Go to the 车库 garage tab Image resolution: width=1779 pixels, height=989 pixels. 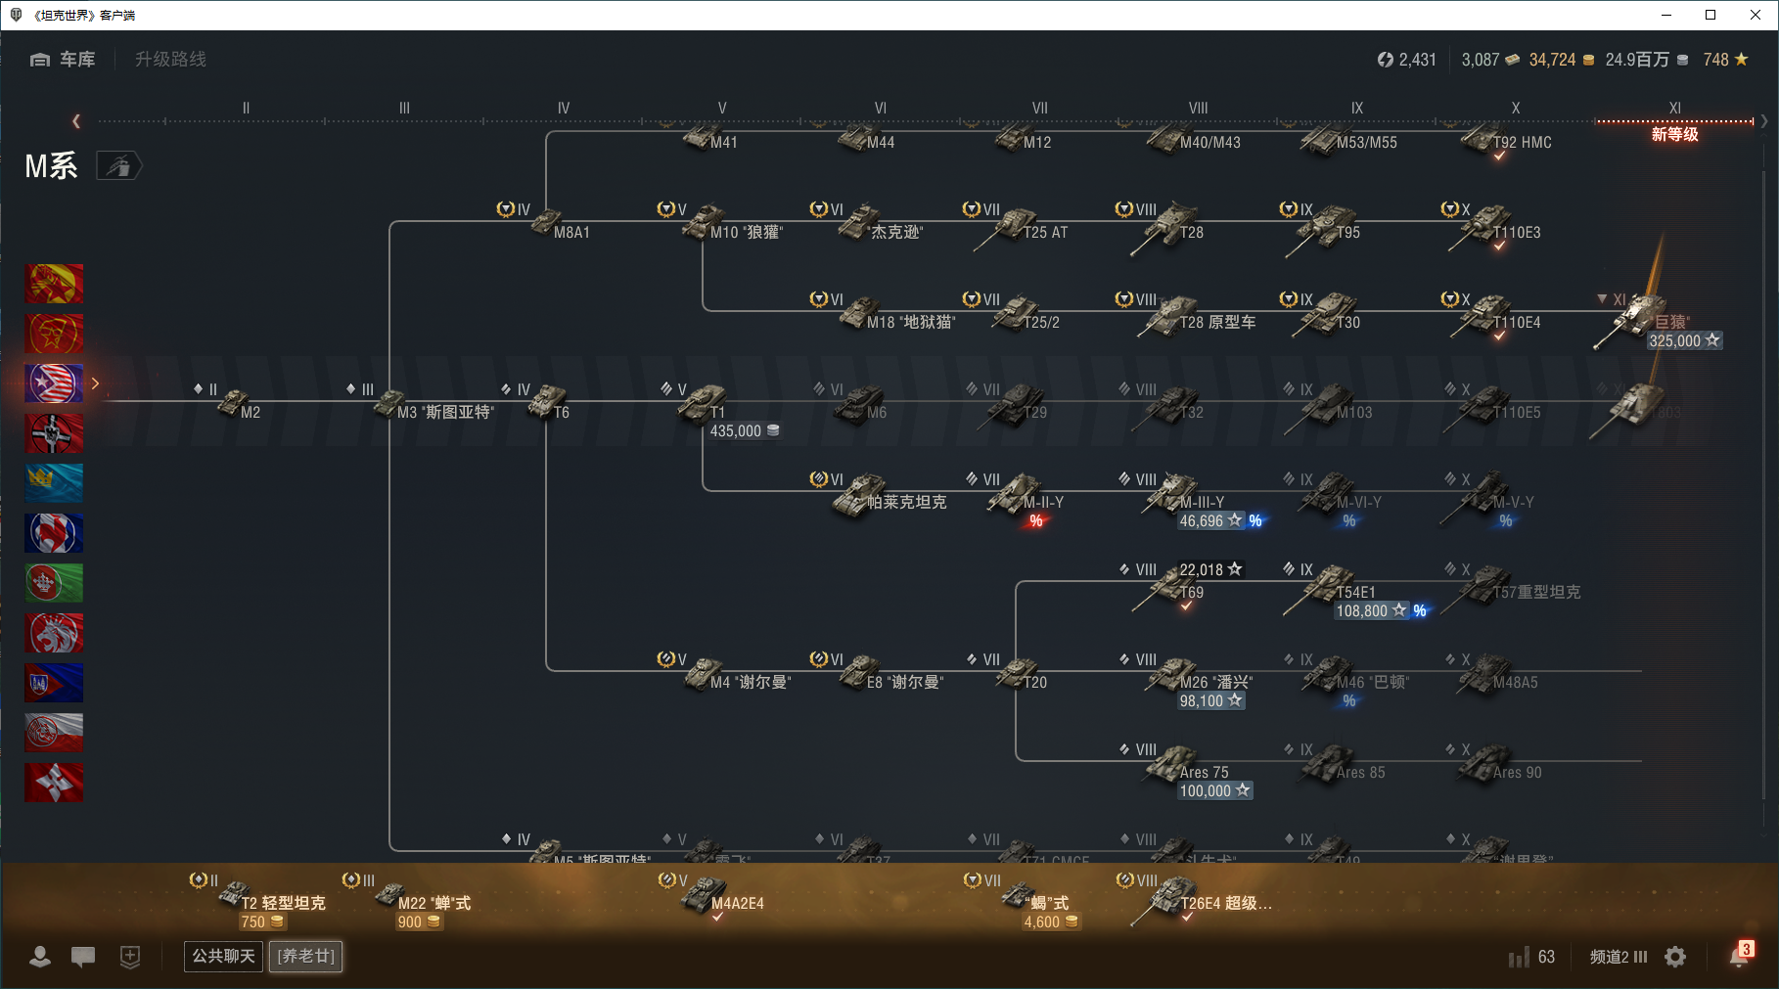[63, 60]
